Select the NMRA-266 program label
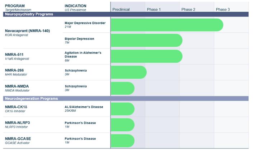The height and width of the screenshot is (150, 253). coord(14,70)
